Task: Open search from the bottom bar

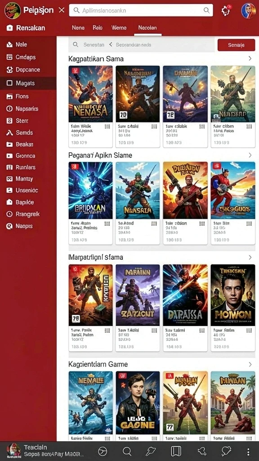Action: [127, 451]
